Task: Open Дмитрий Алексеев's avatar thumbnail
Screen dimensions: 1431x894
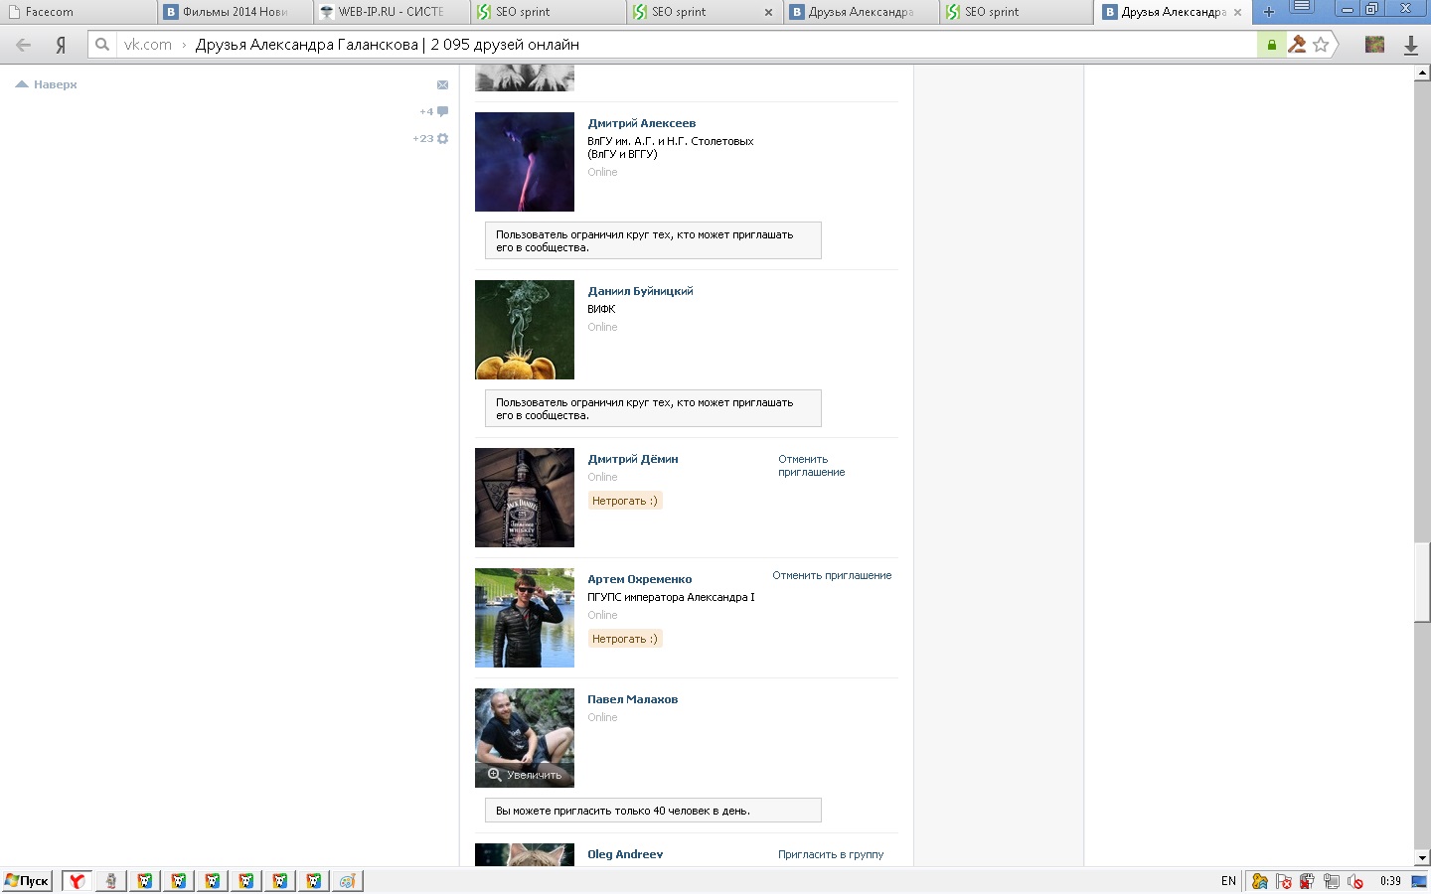Action: pyautogui.click(x=525, y=162)
